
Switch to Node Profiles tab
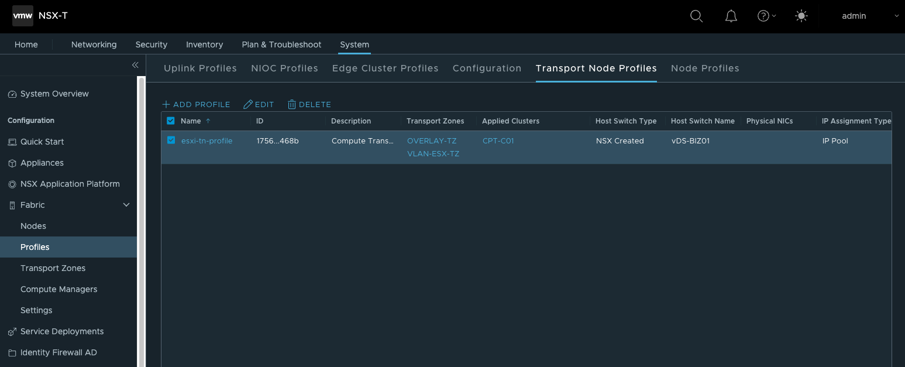click(x=705, y=68)
